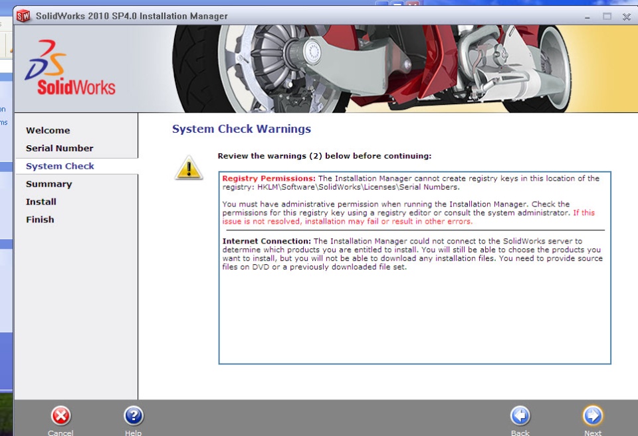This screenshot has width=638, height=436.
Task: Close the Installation Manager window
Action: (x=627, y=17)
